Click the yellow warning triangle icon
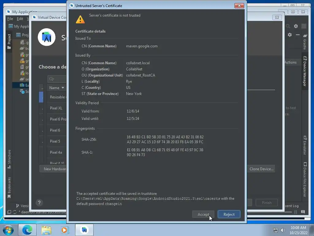The image size is (314, 236). tap(80, 19)
